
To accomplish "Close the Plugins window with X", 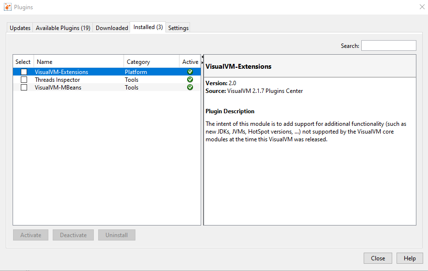I will click(x=420, y=7).
